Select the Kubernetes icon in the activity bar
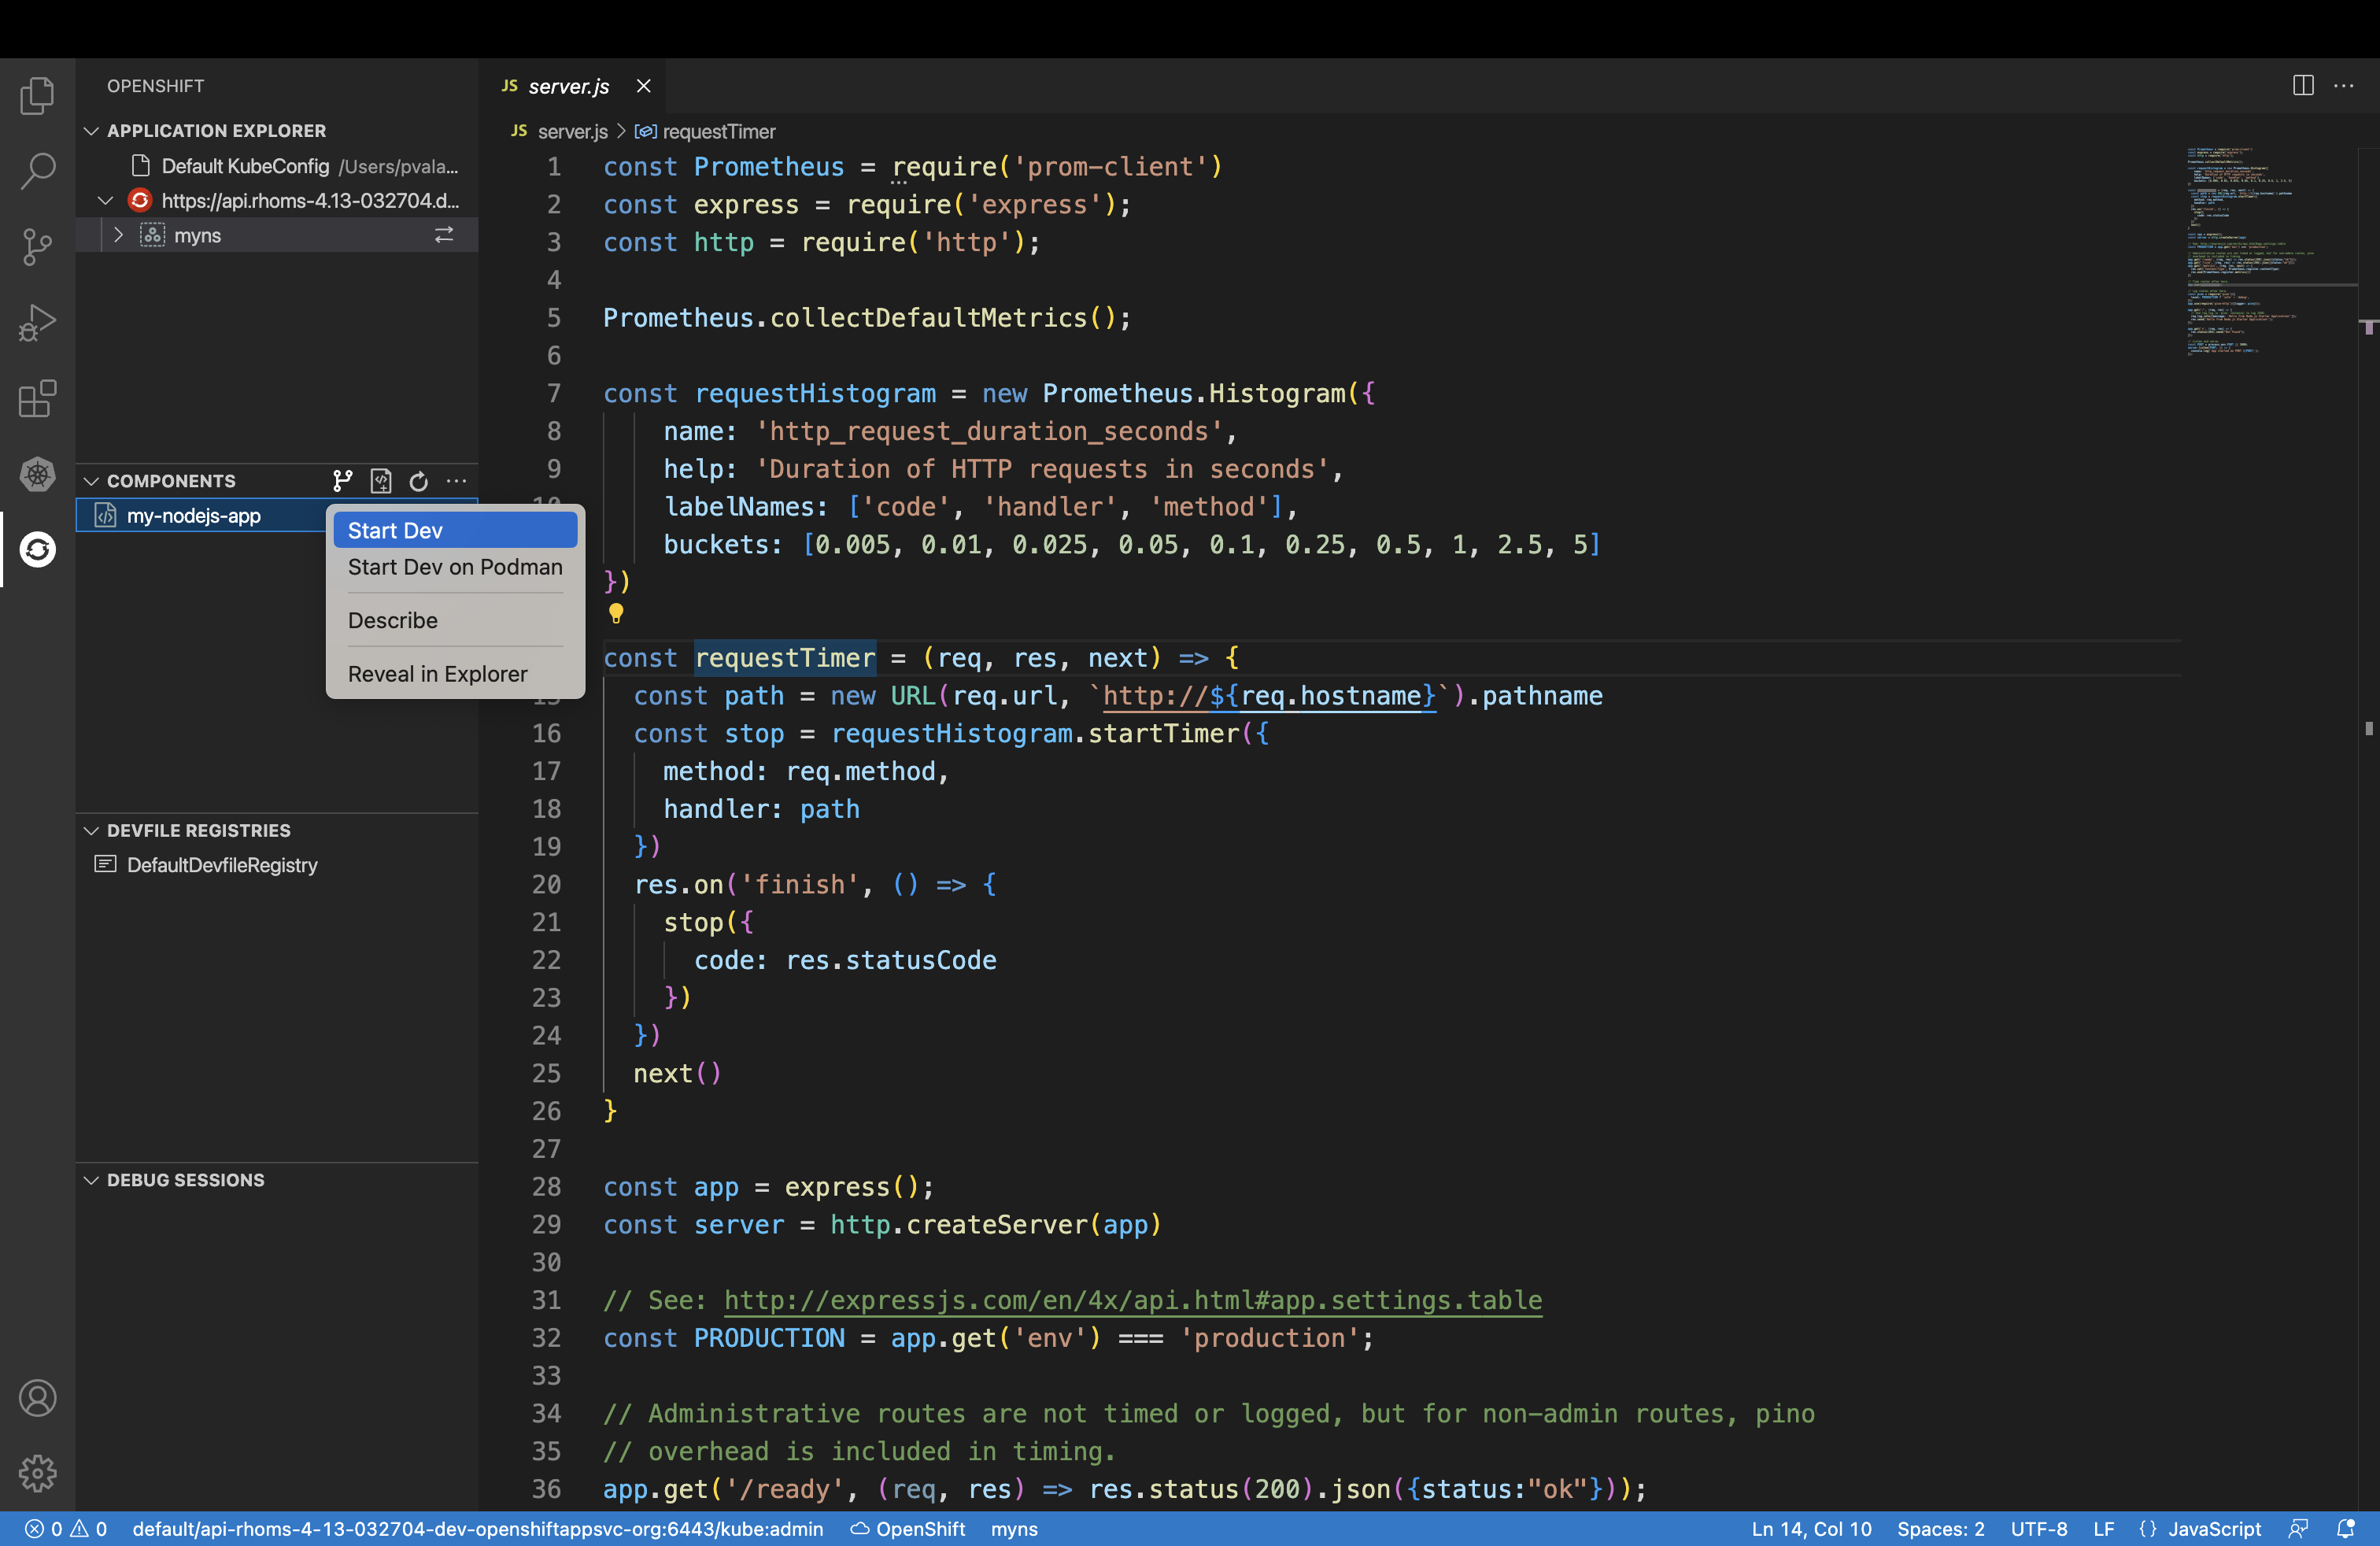2380x1546 pixels. [37, 475]
